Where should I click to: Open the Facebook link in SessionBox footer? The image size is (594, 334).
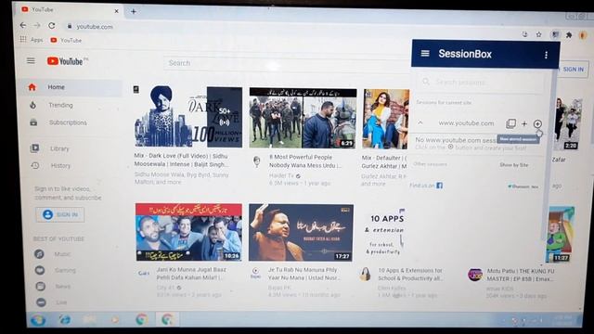(x=439, y=186)
